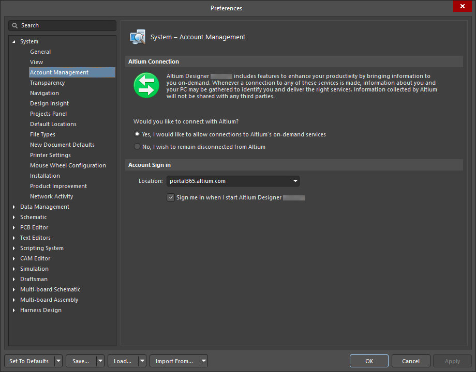Expand the Text Editors tree node

[x=13, y=238]
